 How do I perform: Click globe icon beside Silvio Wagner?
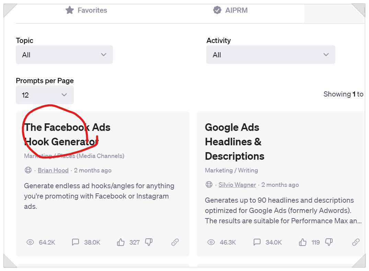tap(209, 184)
